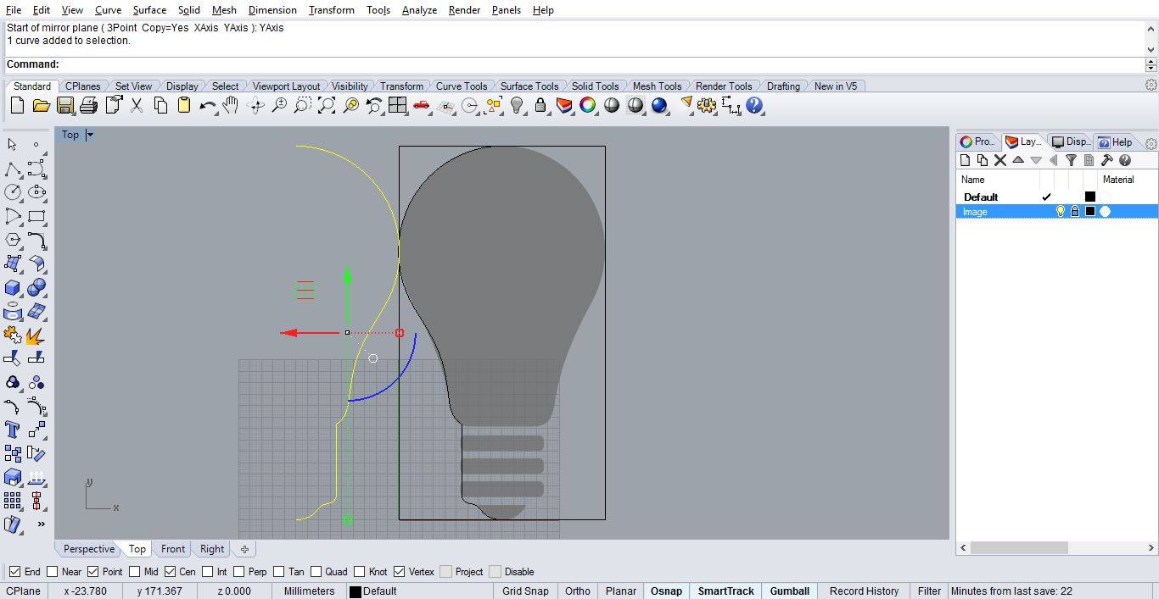Open the 4-viewport layout icon
The height and width of the screenshot is (599, 1159).
click(397, 106)
